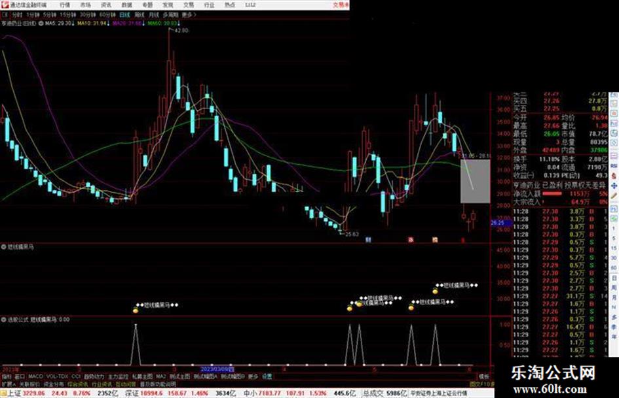Click the RSI icon in right sidebar
619x398 pixels.
pos(614,166)
